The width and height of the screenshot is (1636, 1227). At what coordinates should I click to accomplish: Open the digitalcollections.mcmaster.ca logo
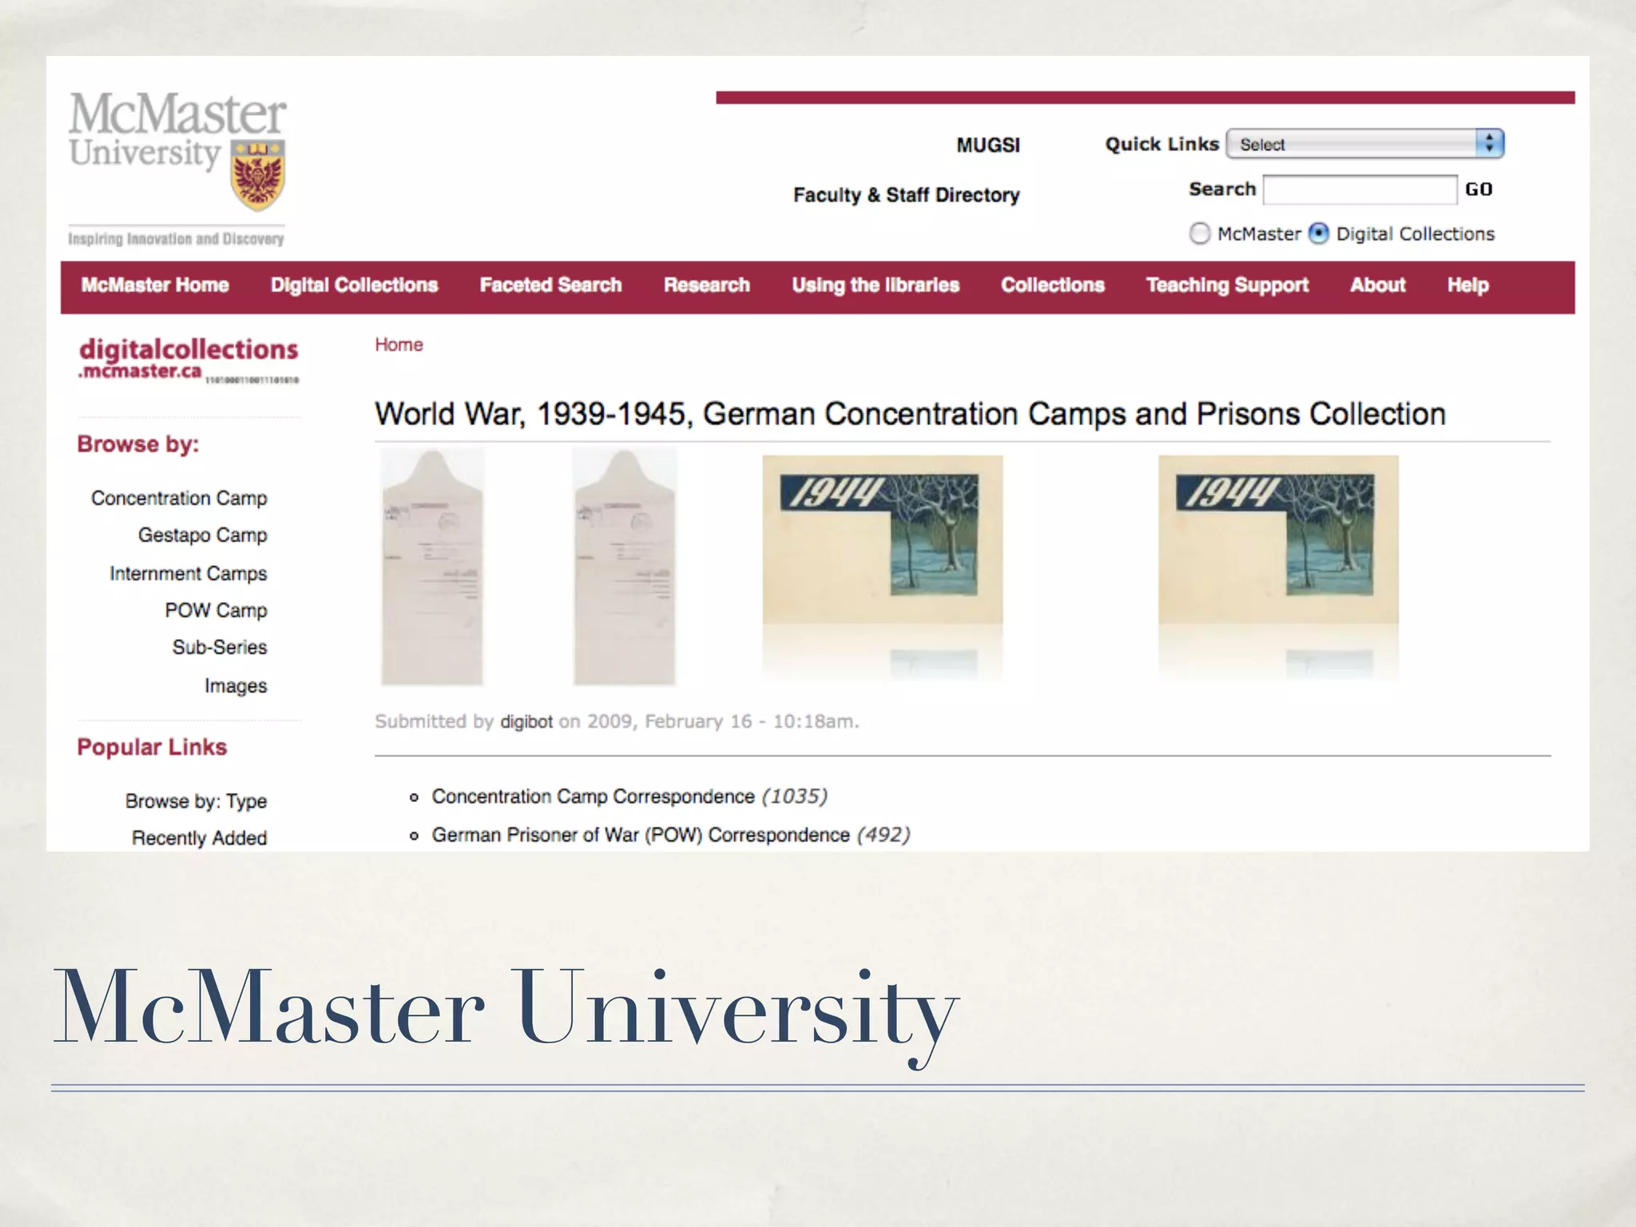click(189, 359)
